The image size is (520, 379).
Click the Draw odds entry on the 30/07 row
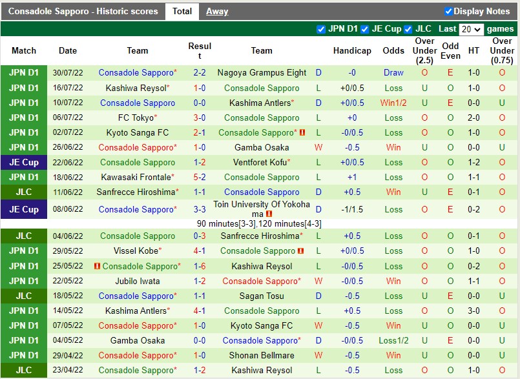point(394,73)
